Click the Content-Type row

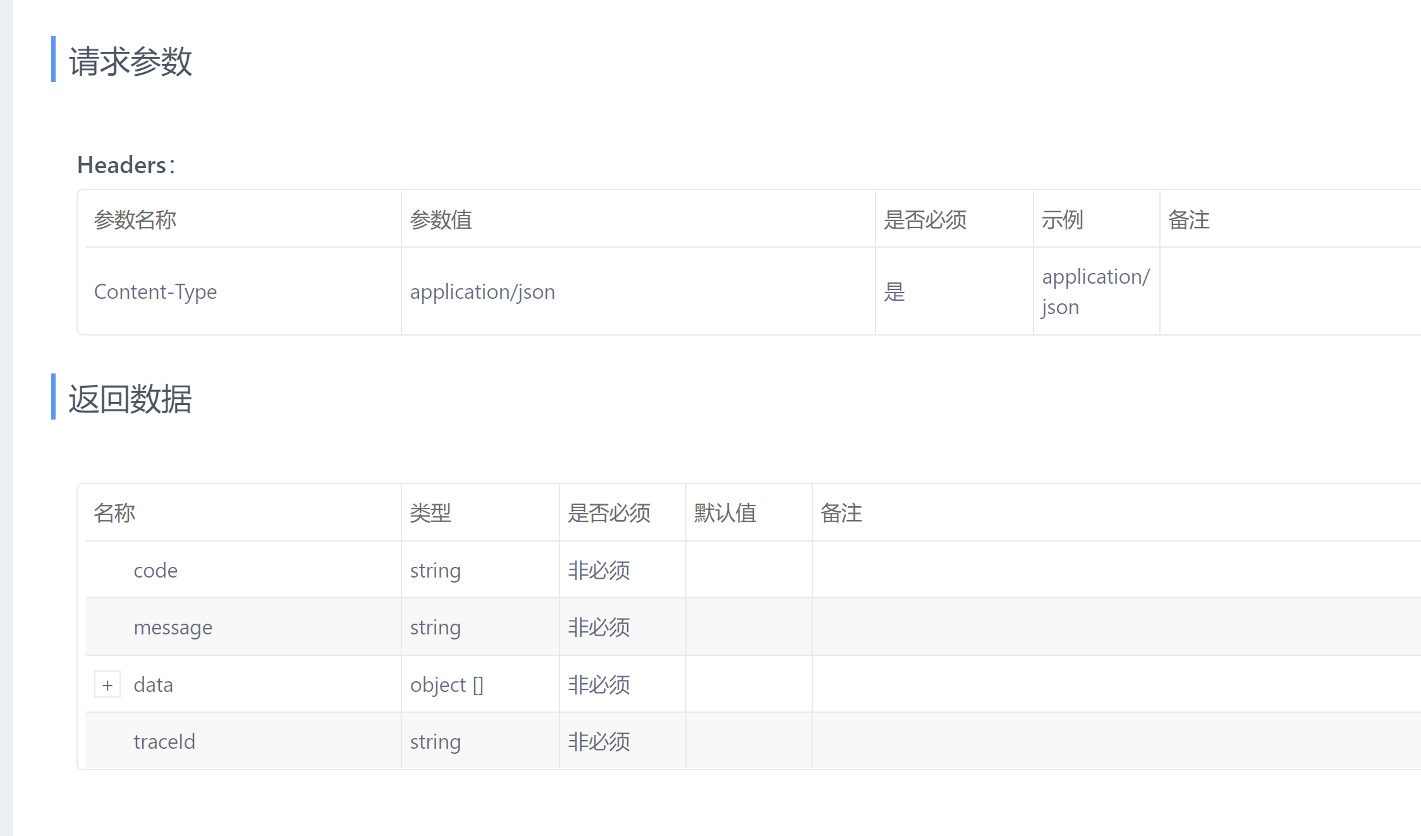156,291
